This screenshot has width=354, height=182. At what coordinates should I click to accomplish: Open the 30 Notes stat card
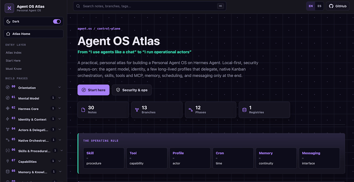coord(103,110)
